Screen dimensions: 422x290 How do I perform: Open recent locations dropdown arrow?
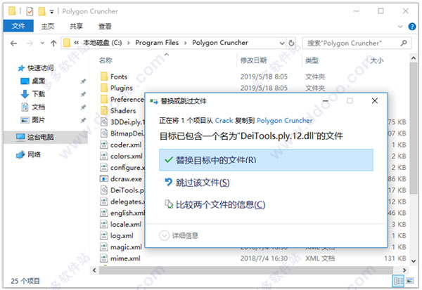click(42, 43)
